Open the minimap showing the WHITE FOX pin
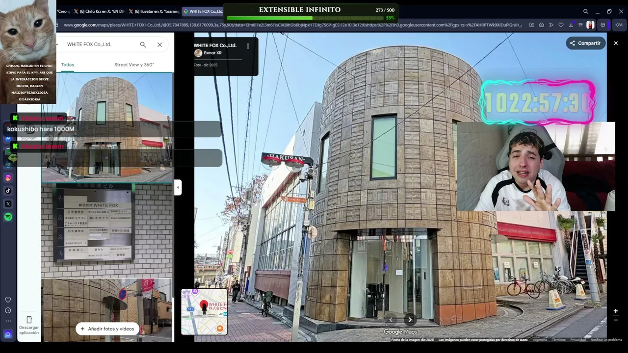The width and height of the screenshot is (628, 353). 204,312
